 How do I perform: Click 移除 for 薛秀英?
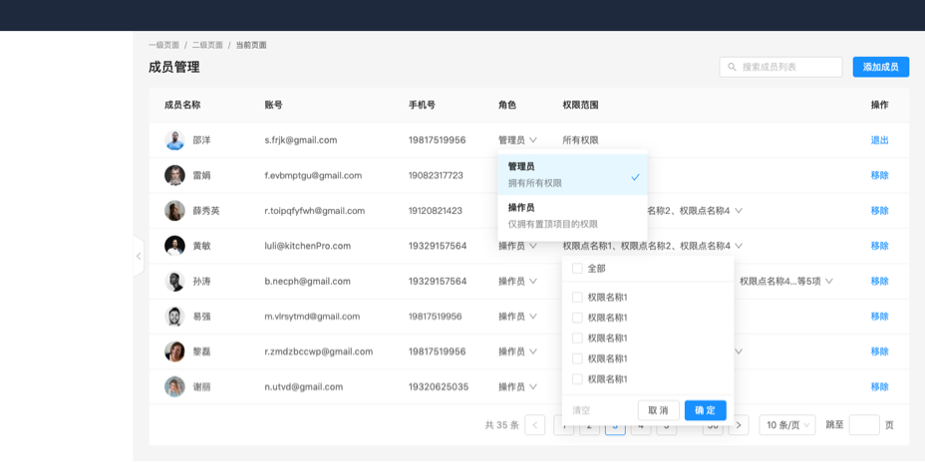[879, 210]
